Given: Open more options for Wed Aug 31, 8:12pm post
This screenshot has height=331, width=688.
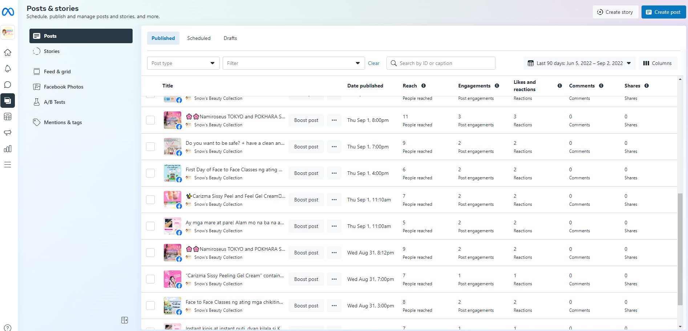Looking at the screenshot, I should [334, 253].
